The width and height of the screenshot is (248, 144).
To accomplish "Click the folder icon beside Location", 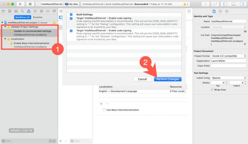I will [x=245, y=31].
